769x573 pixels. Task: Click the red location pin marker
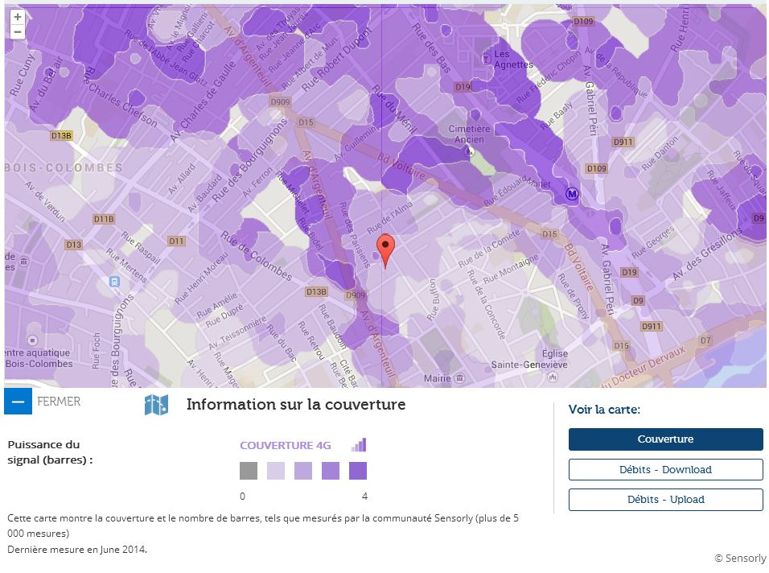[386, 249]
